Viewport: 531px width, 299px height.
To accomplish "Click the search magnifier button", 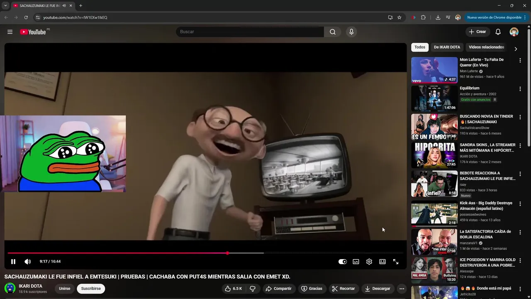I will (x=333, y=32).
